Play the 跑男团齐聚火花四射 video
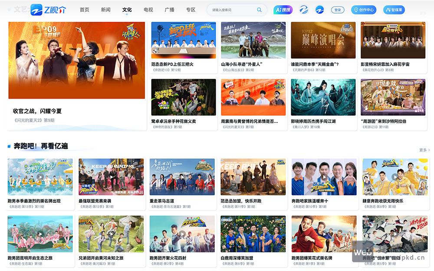The height and width of the screenshot is (271, 434). 182,234
